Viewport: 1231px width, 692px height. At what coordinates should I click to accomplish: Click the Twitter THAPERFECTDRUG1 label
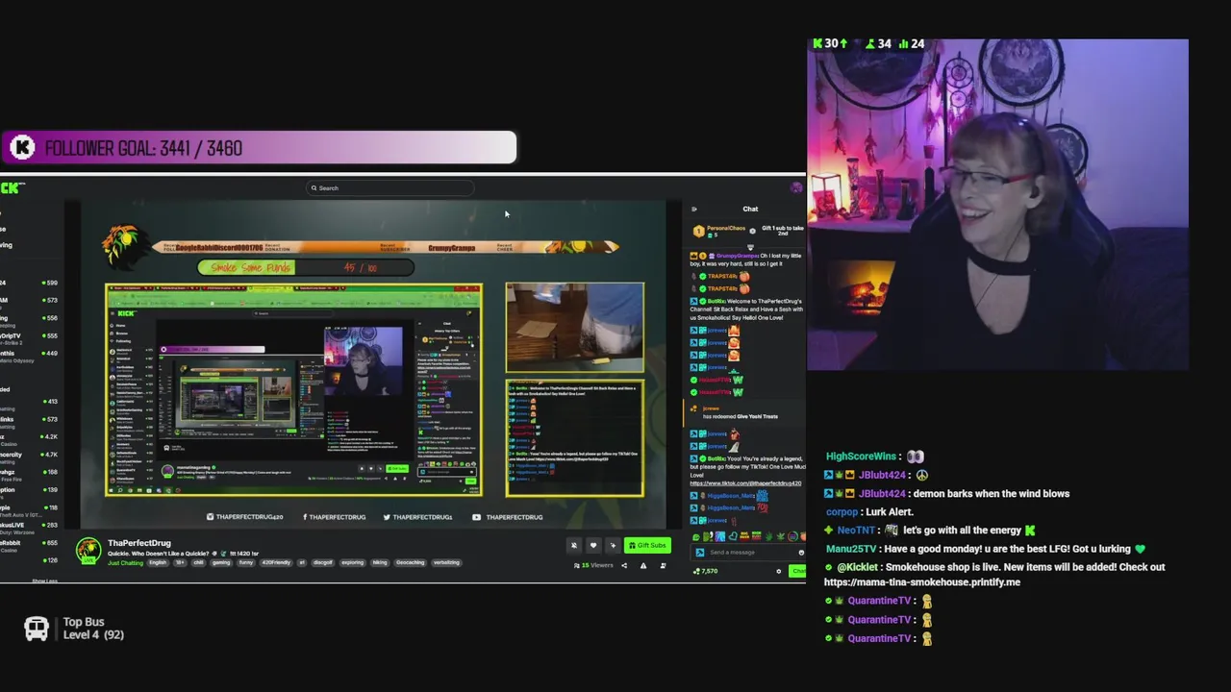pyautogui.click(x=418, y=517)
